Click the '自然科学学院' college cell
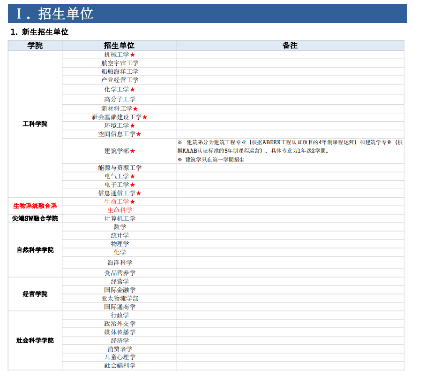 [35, 250]
